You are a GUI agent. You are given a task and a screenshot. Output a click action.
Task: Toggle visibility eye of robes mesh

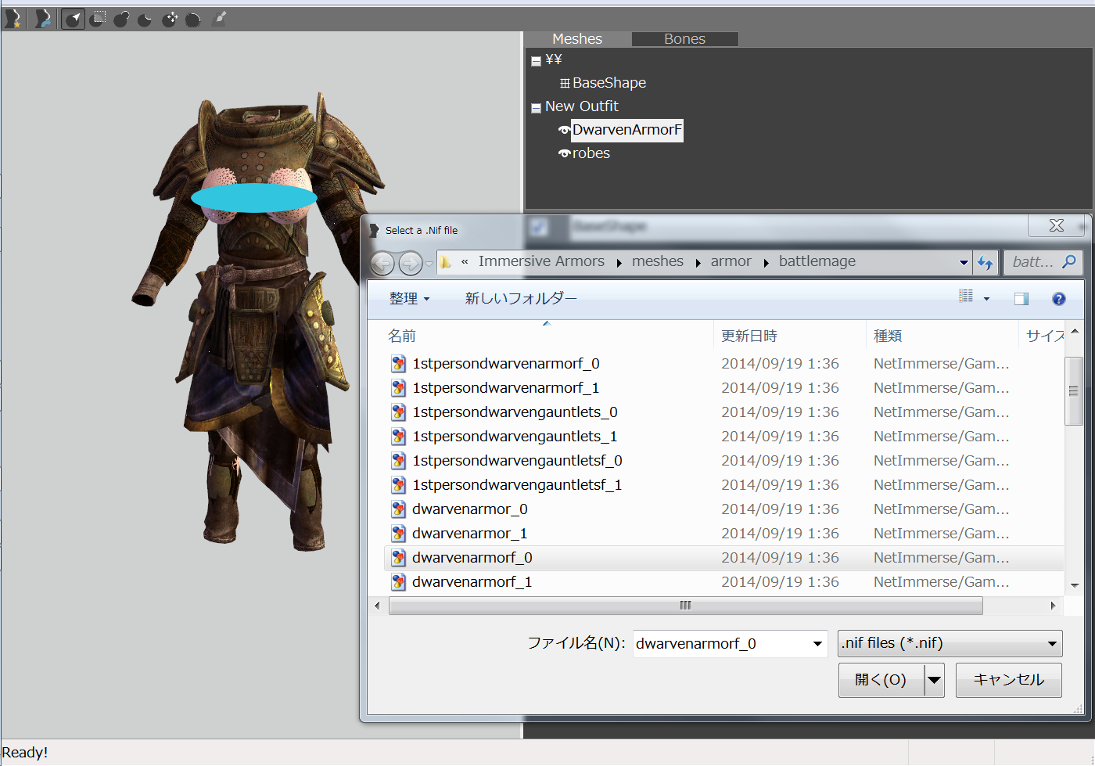coord(564,153)
